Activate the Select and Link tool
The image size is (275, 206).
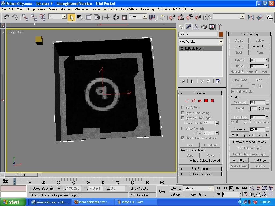tap(25, 17)
